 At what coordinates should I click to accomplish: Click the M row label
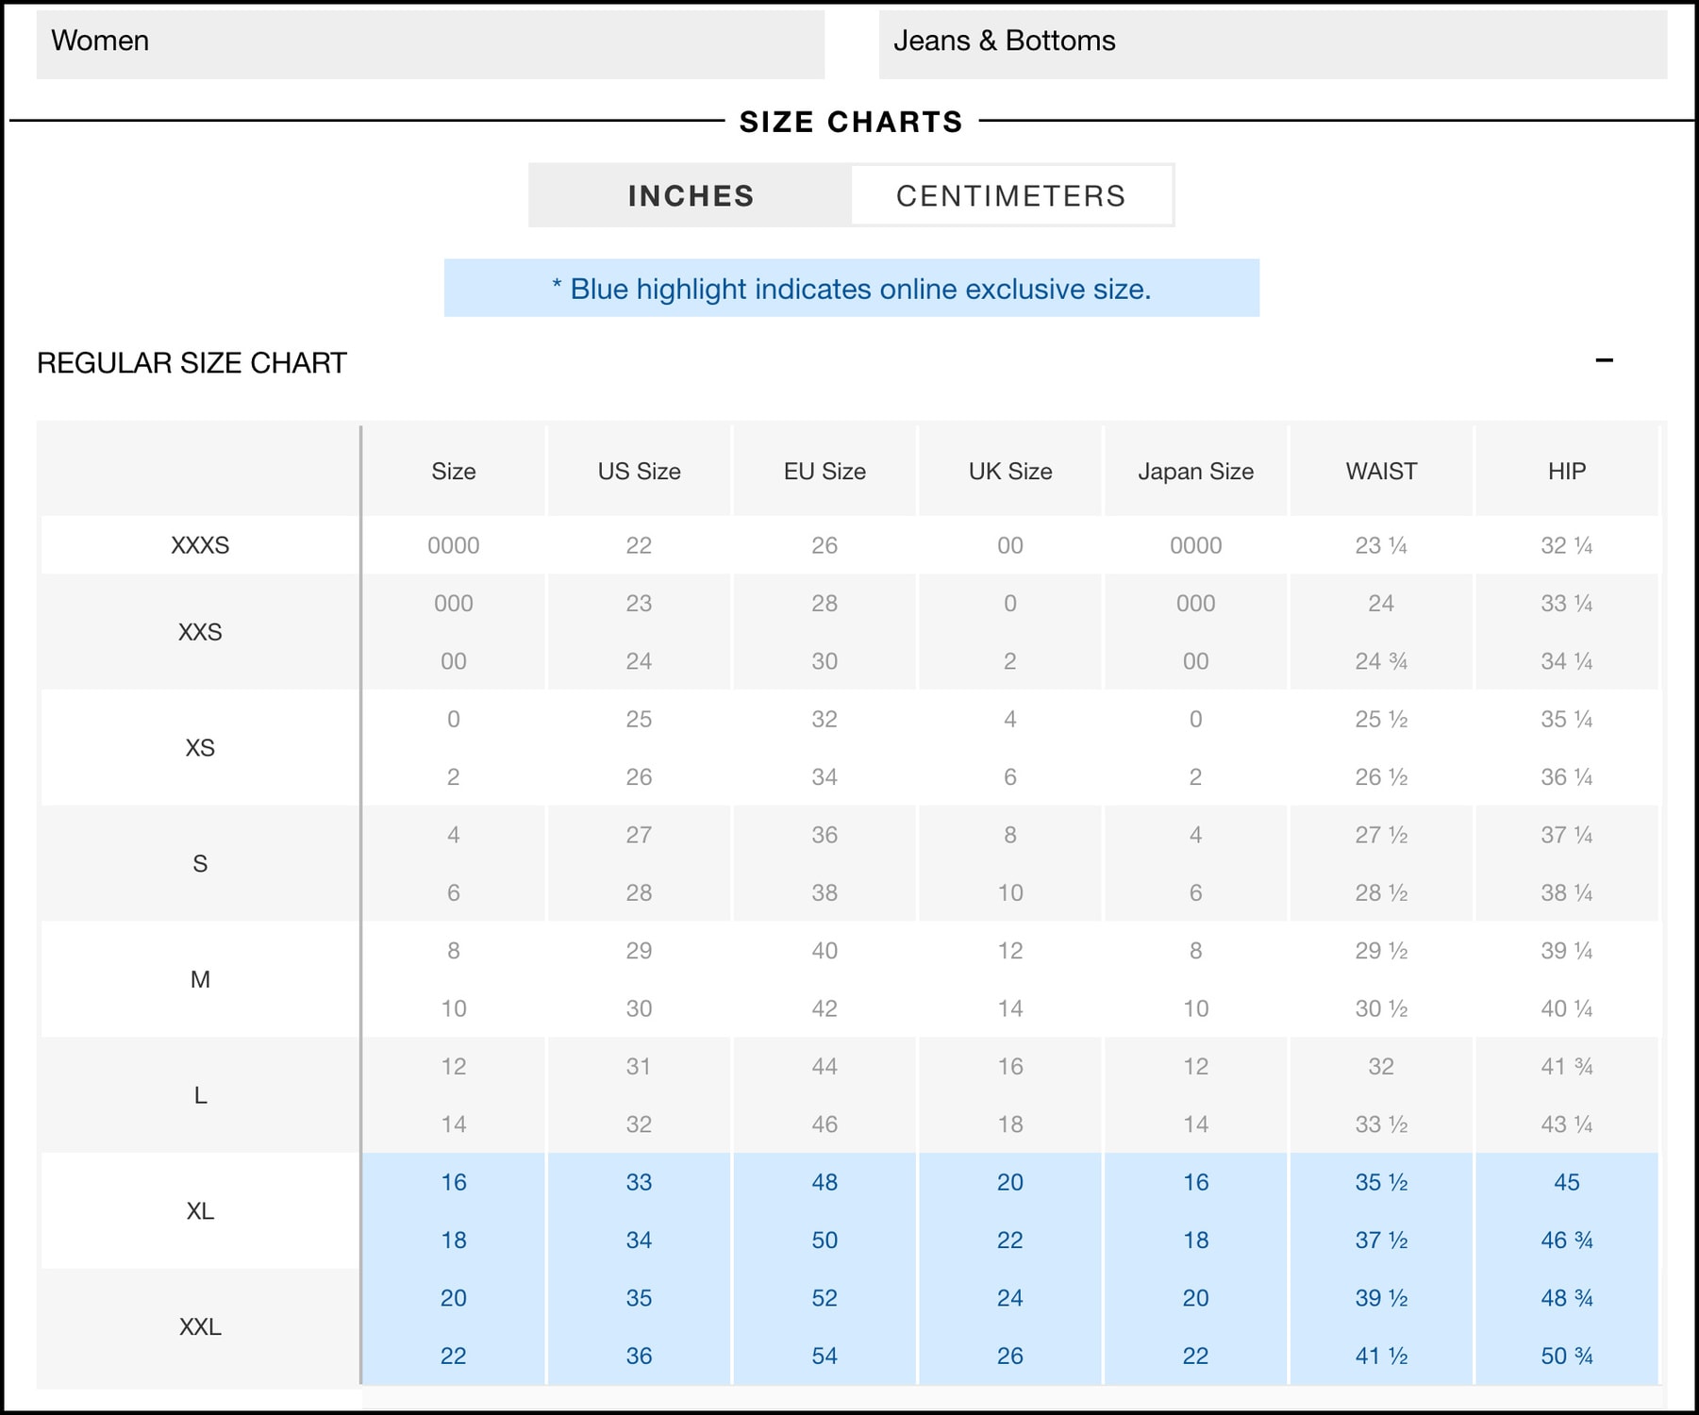pyautogui.click(x=200, y=979)
